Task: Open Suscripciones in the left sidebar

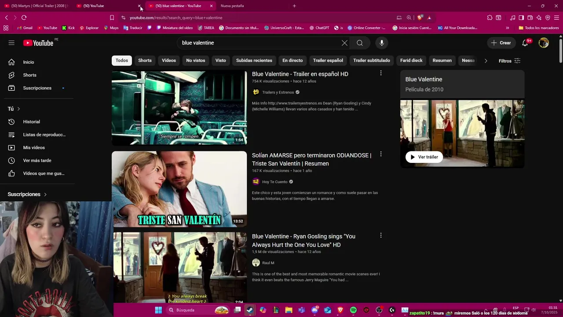Action: coord(37,88)
